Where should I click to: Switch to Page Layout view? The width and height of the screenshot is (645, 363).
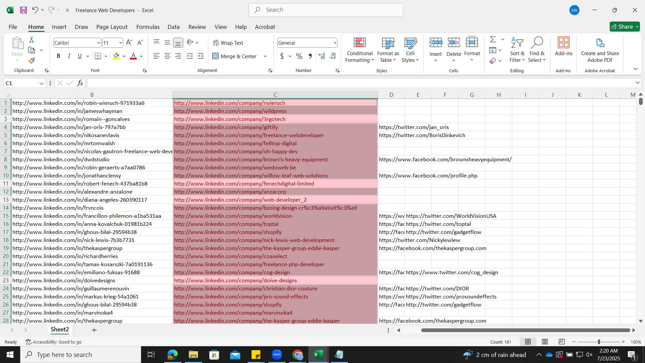545,342
